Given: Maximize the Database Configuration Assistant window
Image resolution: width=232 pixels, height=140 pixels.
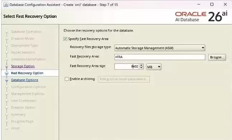Looking at the screenshot, I should 212,4.
